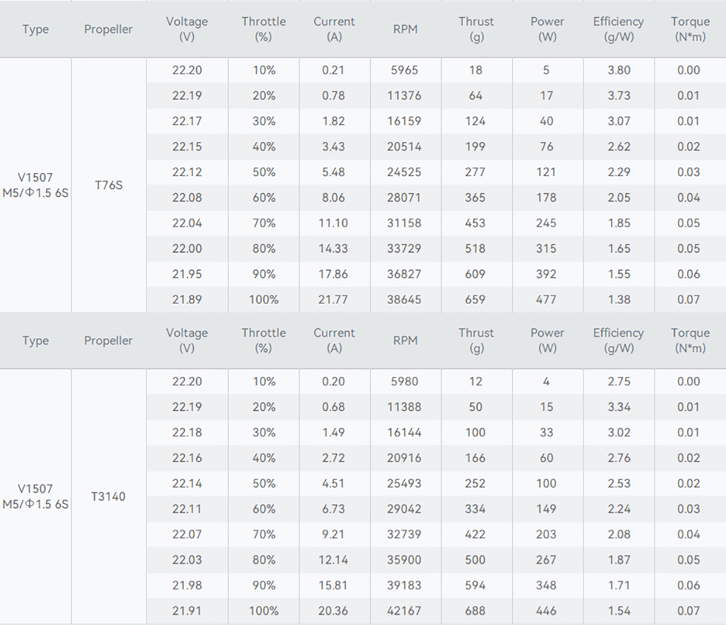Select the 42167 RPM value

click(x=404, y=611)
